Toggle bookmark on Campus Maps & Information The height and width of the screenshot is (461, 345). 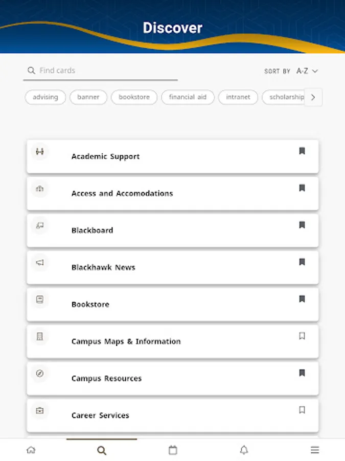pos(302,336)
